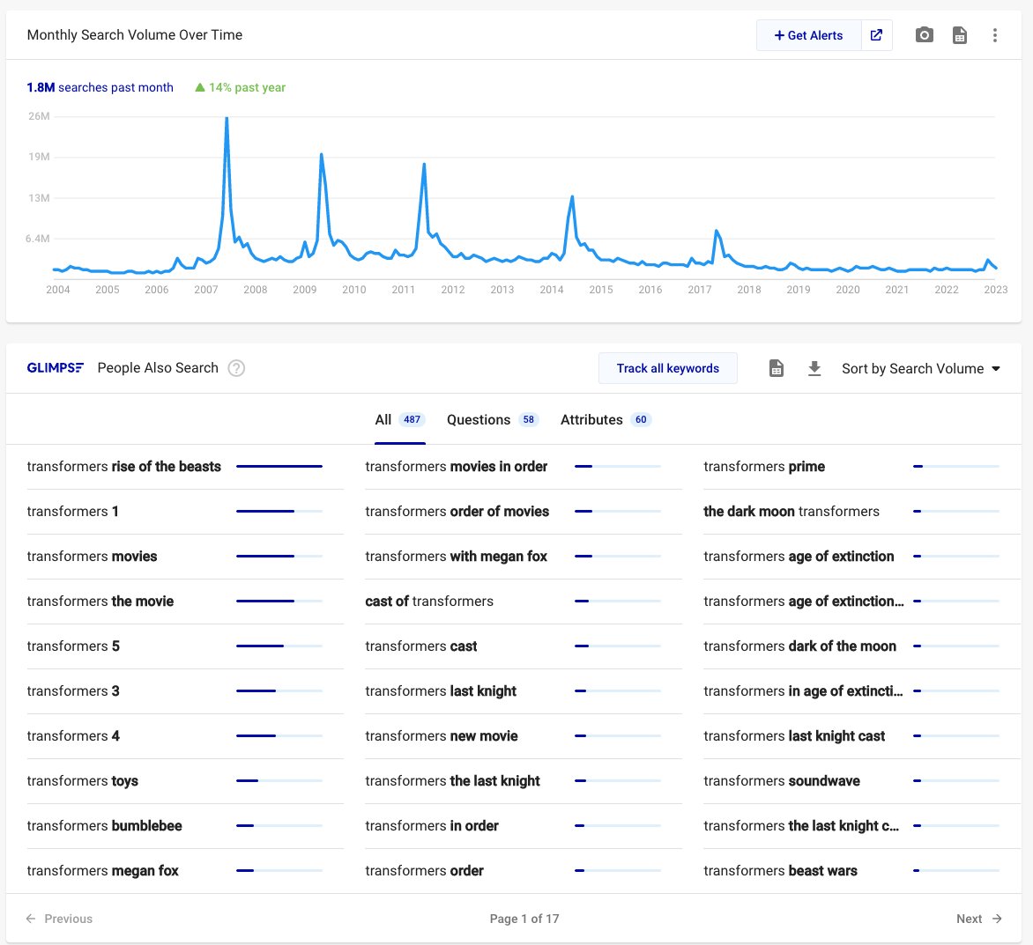
Task: Click volume bar for transformers rise of the beasts
Action: [x=279, y=467]
